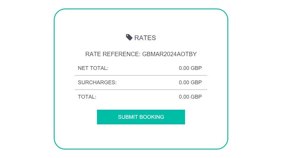282x158 pixels.
Task: Click the RATES heading text
Action: (145, 38)
